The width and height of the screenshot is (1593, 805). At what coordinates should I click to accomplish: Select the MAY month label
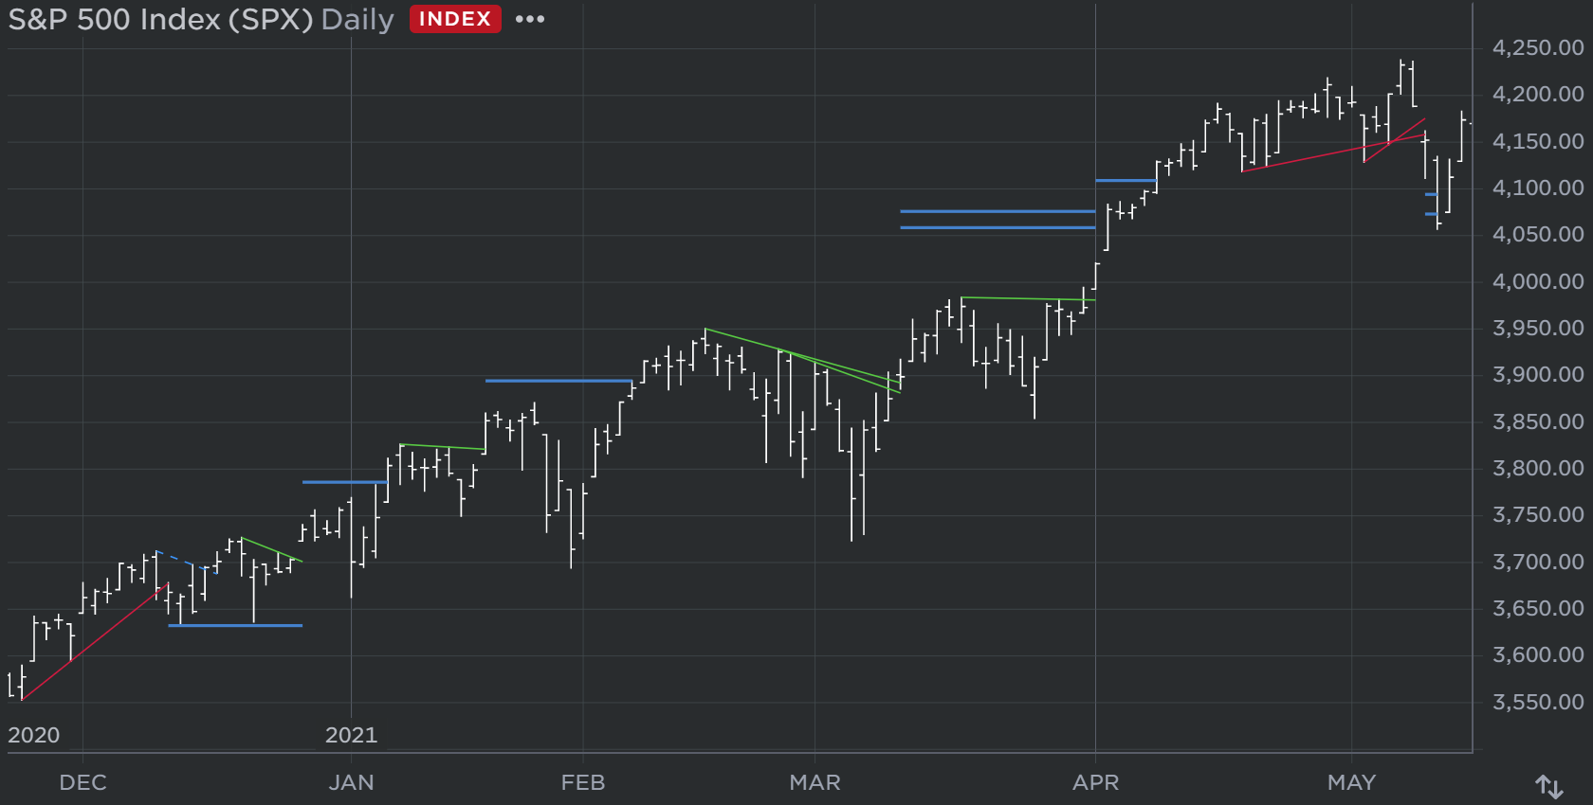pyautogui.click(x=1351, y=782)
